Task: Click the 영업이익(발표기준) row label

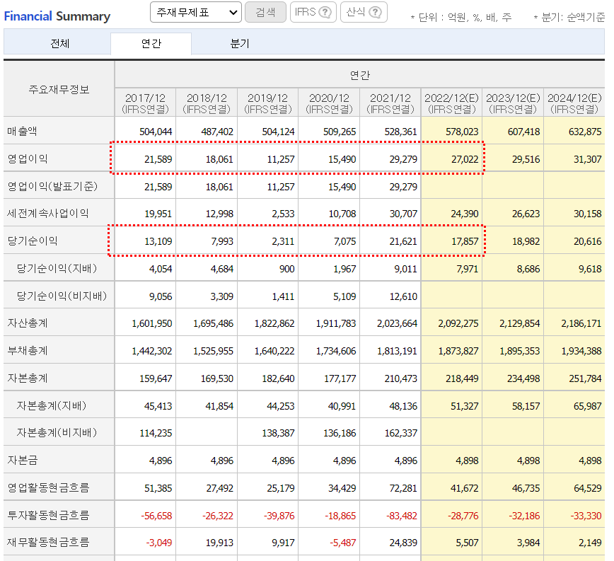Action: click(52, 186)
